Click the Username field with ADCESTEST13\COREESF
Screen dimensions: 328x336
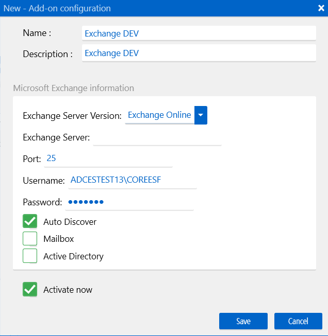pos(133,180)
